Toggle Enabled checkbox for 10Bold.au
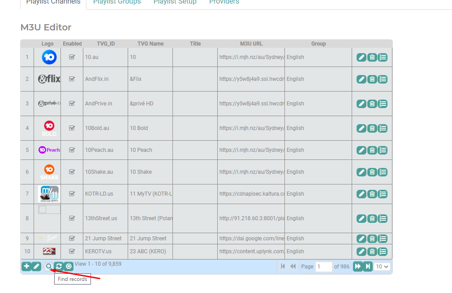The height and width of the screenshot is (293, 452). [x=72, y=128]
